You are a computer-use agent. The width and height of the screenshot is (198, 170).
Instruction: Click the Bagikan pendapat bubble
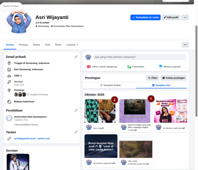[11, 6]
